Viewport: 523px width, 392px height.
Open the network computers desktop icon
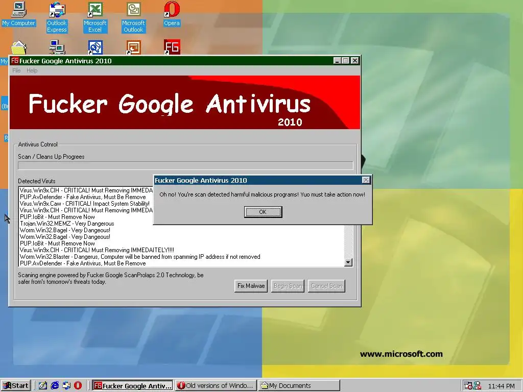(x=57, y=47)
